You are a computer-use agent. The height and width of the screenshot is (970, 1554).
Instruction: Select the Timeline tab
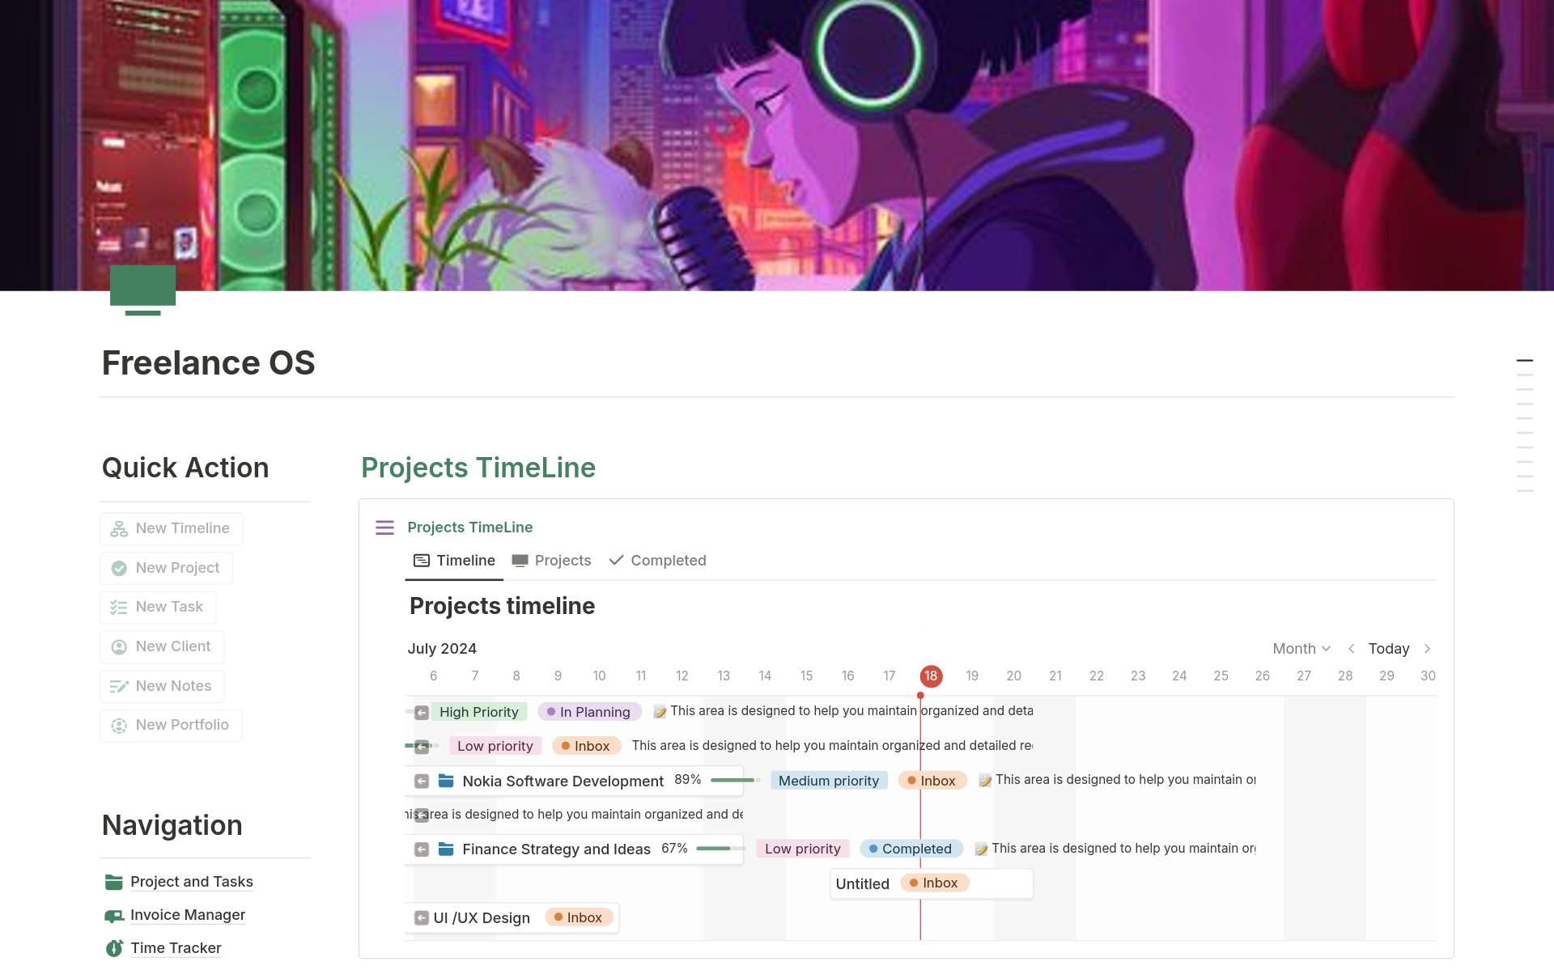tap(454, 561)
